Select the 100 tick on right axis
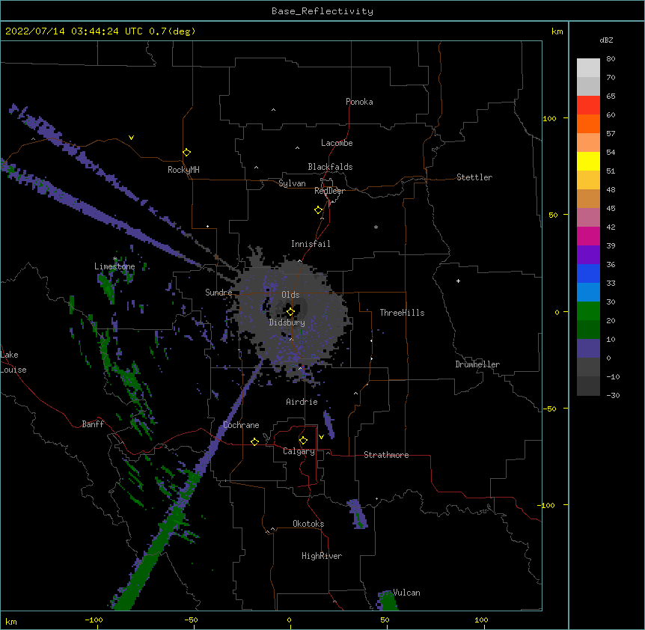Screen dimensions: 645x630 549,118
